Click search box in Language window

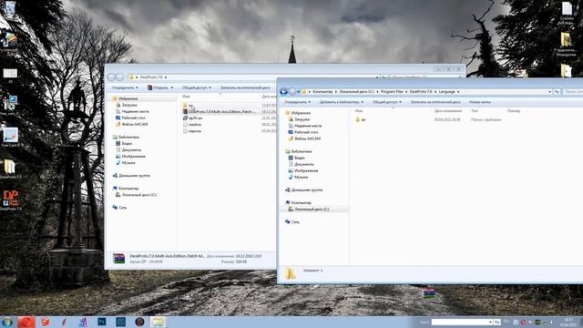coord(573,91)
